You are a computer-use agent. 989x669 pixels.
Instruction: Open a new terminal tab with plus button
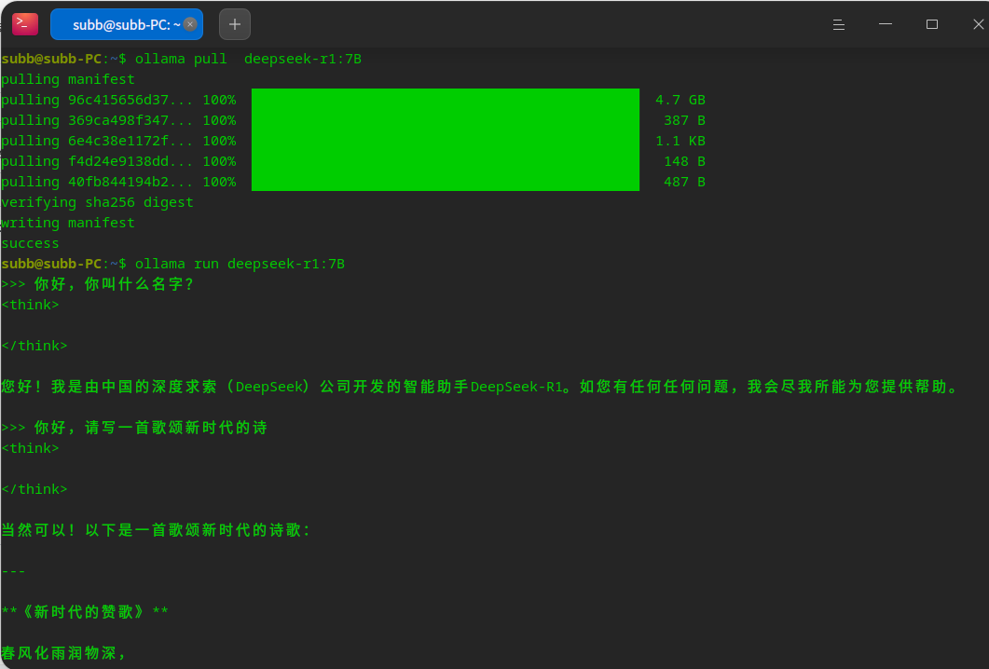click(235, 25)
